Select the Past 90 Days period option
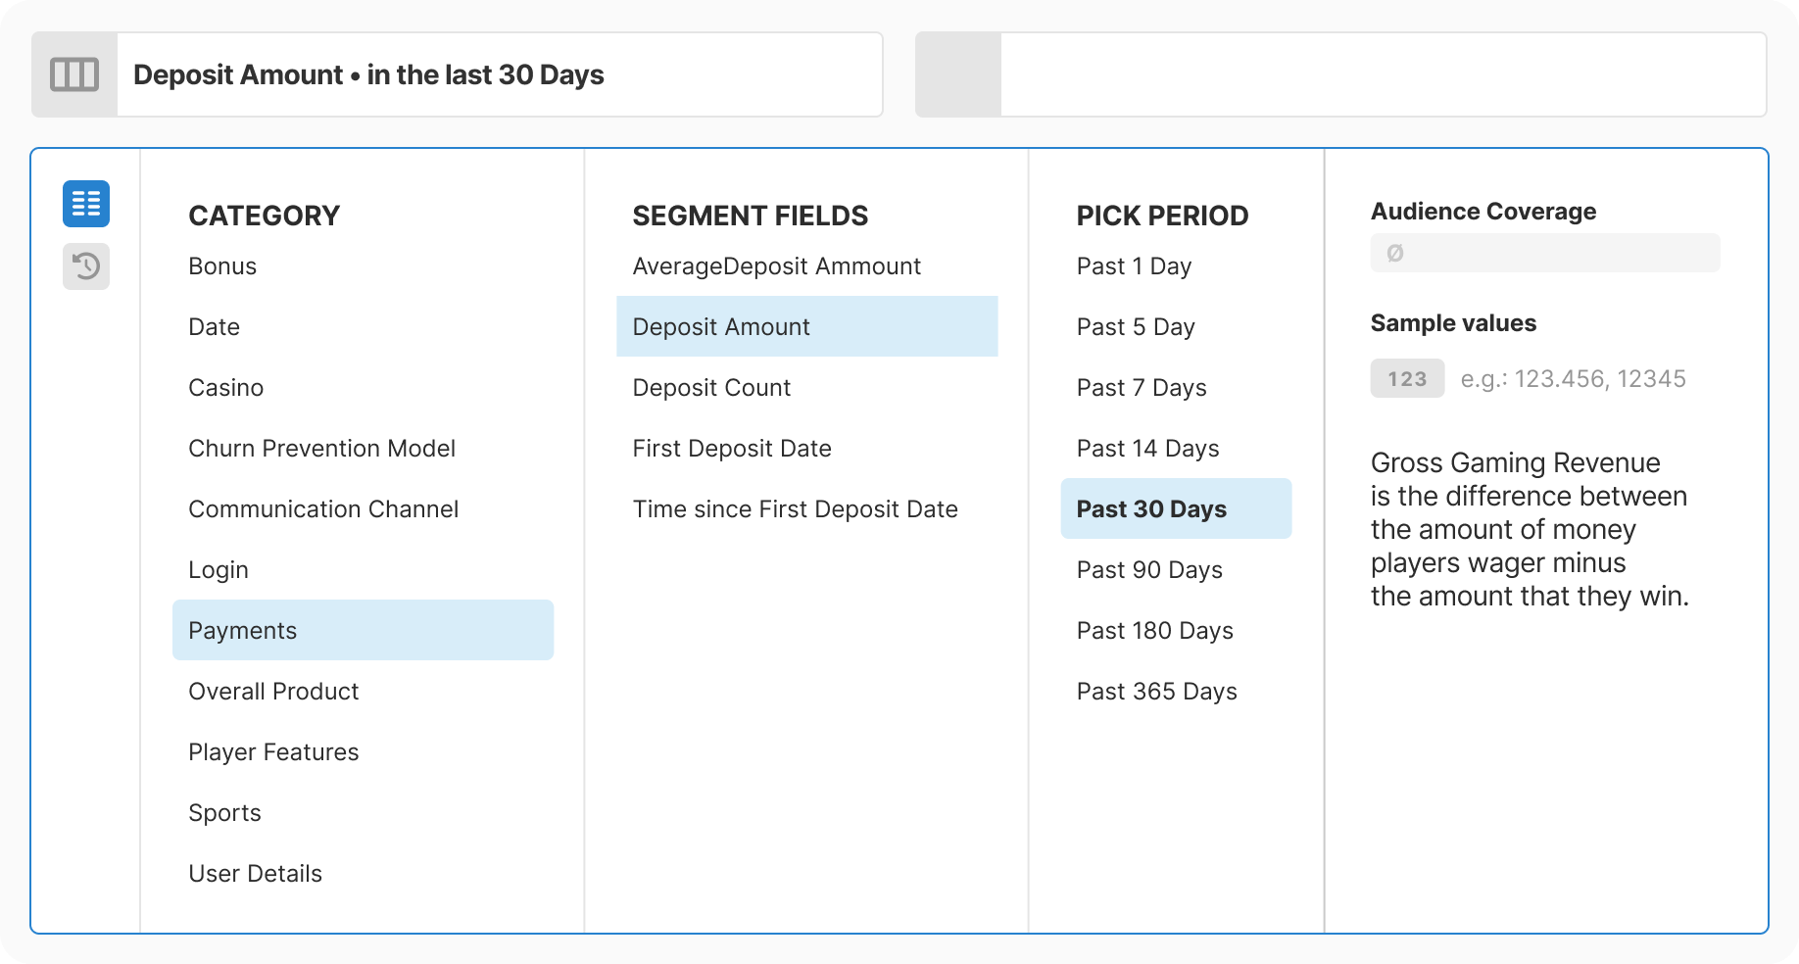 (1148, 569)
